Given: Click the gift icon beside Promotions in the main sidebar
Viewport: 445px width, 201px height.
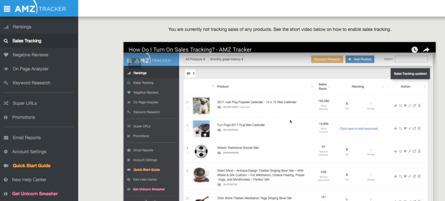Looking at the screenshot, I should pyautogui.click(x=6, y=117).
